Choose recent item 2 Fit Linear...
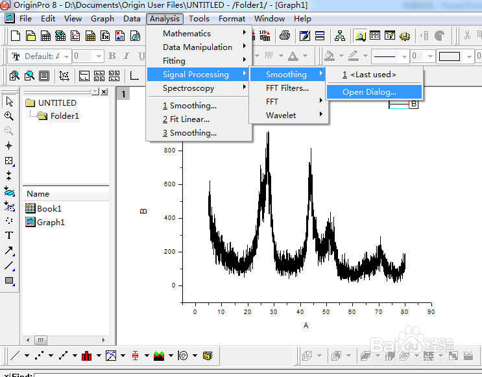 point(199,119)
